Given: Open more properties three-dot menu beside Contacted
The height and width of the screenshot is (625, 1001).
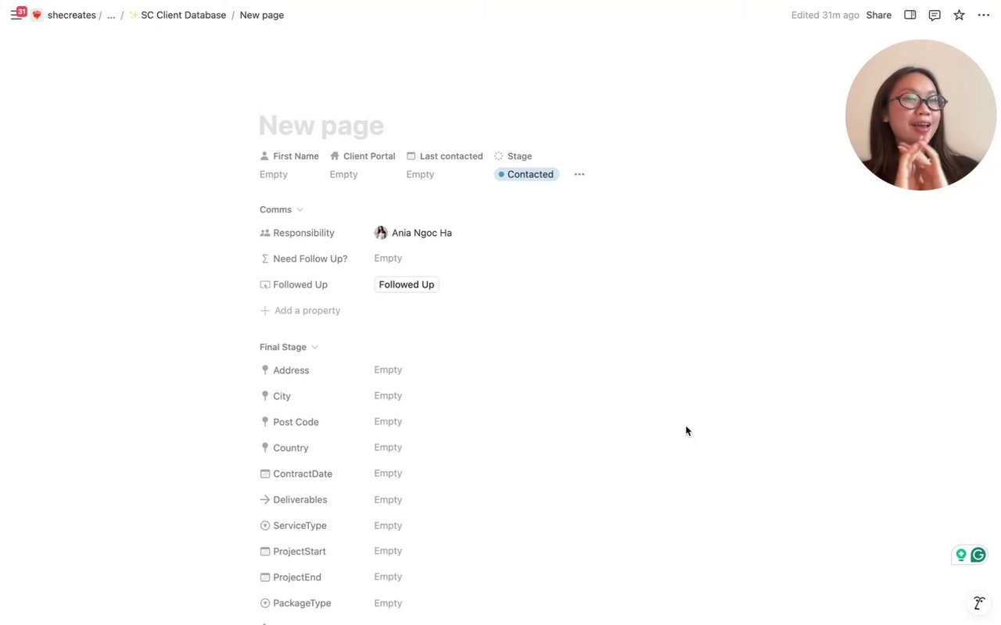Looking at the screenshot, I should [x=579, y=174].
